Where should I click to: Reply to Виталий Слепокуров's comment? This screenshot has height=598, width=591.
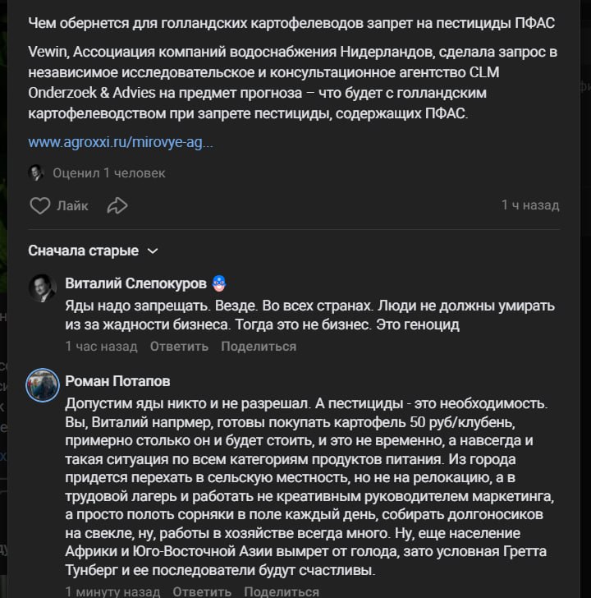pyautogui.click(x=179, y=347)
